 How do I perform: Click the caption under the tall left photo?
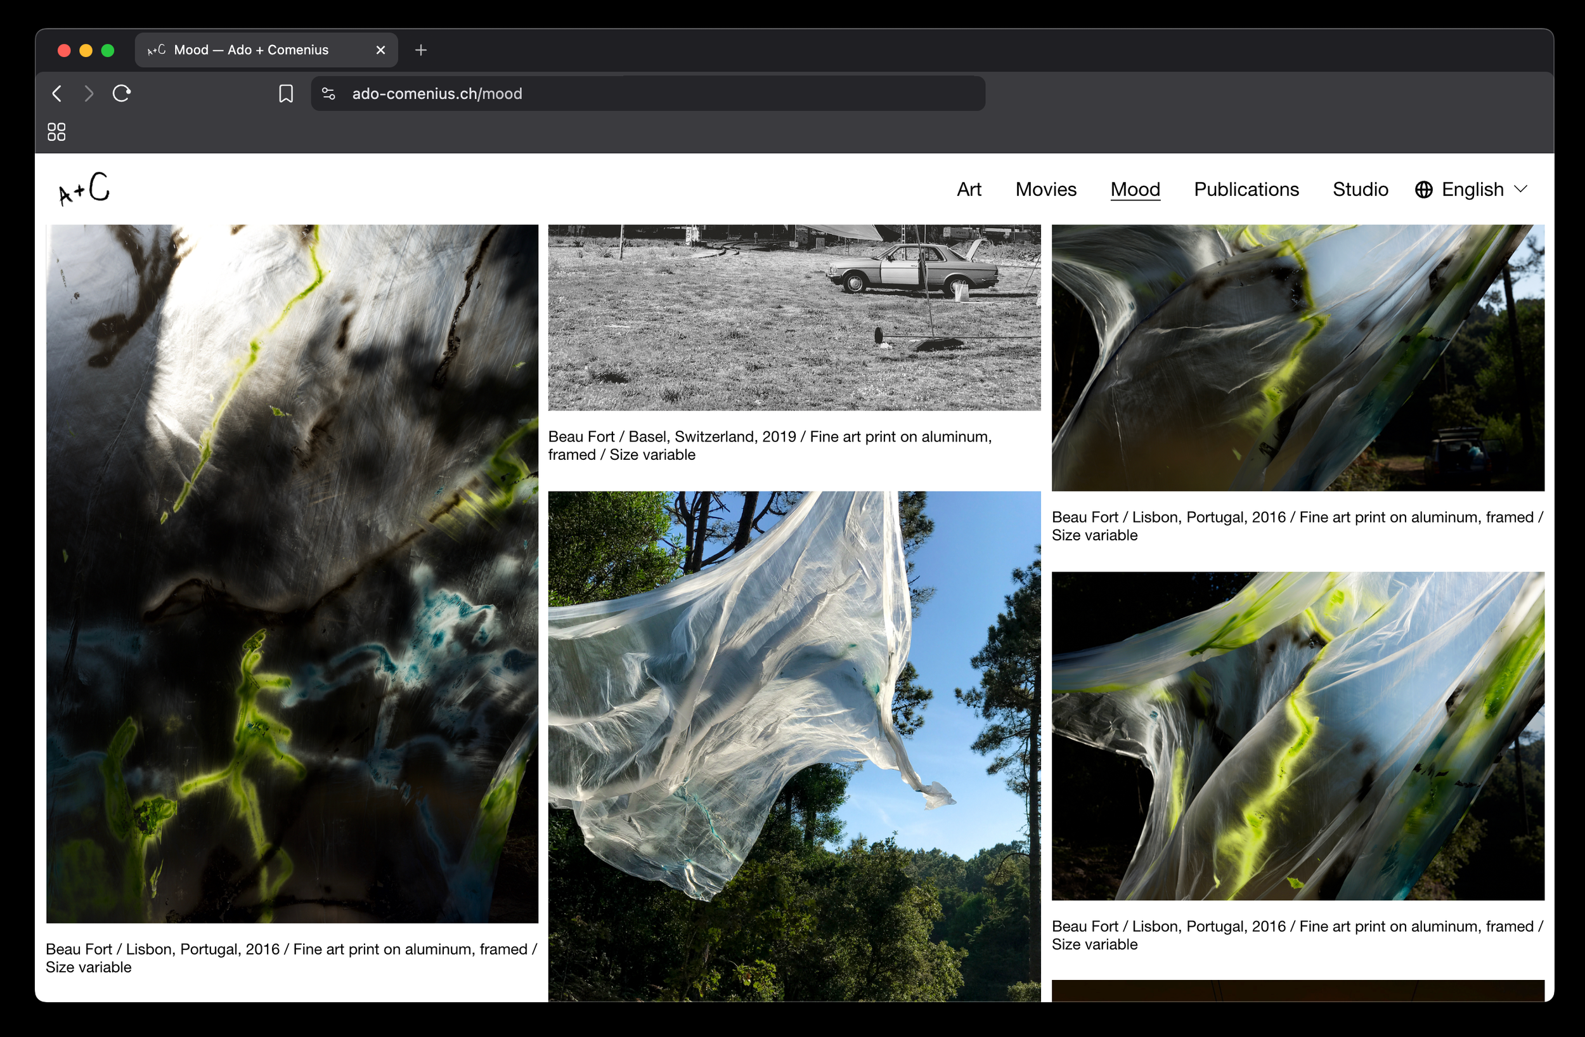291,958
